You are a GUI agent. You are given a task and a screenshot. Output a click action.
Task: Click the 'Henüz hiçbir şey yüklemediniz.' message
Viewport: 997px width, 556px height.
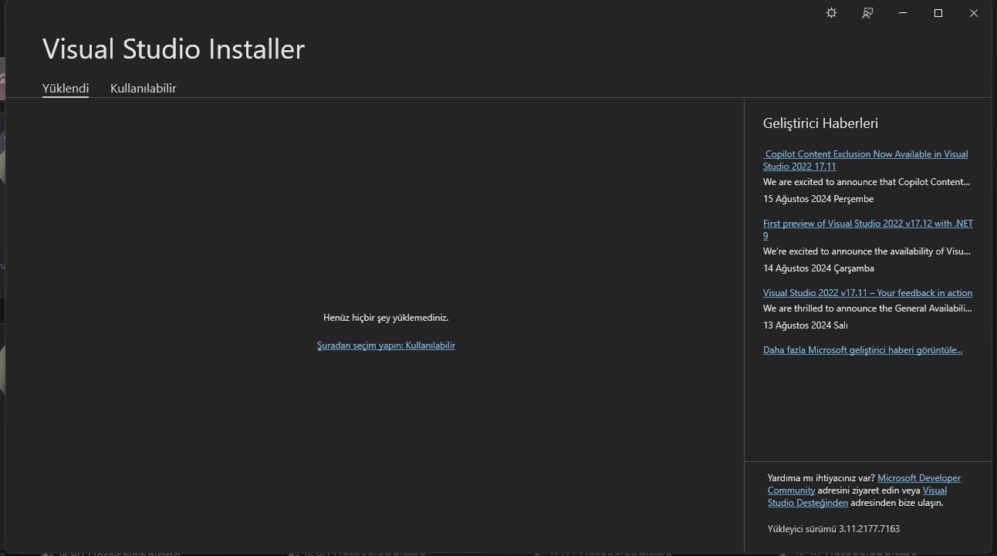click(x=386, y=318)
